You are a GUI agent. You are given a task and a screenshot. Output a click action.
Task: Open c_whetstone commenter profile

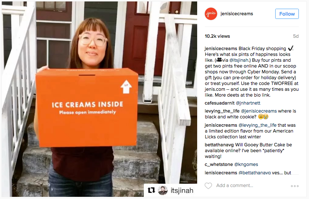click(219, 165)
